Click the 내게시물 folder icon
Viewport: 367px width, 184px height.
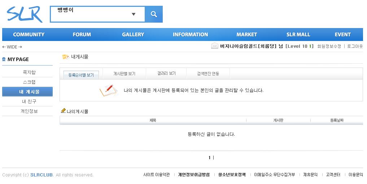pos(65,57)
